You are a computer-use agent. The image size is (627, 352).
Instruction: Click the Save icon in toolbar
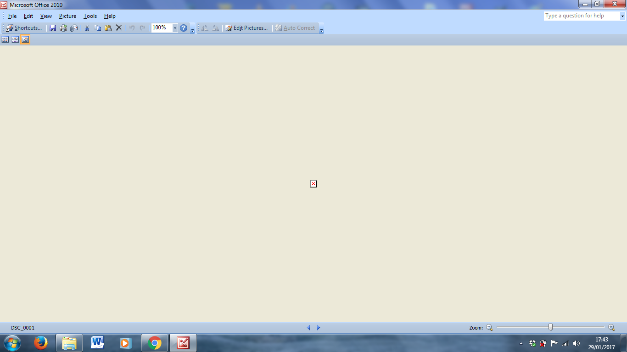click(x=53, y=28)
